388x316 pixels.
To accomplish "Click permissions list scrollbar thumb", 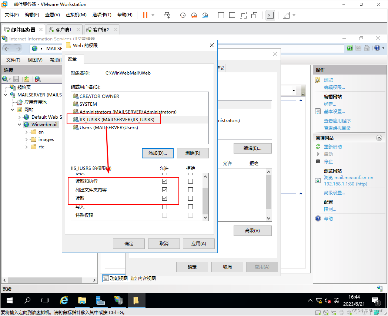I will tap(205, 201).
